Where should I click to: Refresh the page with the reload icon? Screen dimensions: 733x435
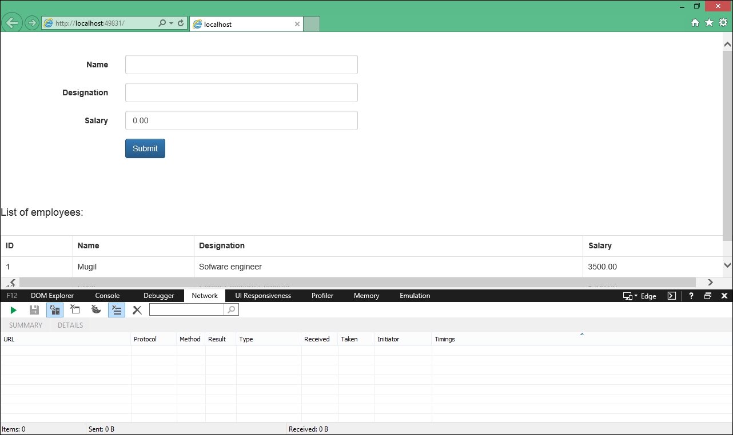tap(181, 23)
